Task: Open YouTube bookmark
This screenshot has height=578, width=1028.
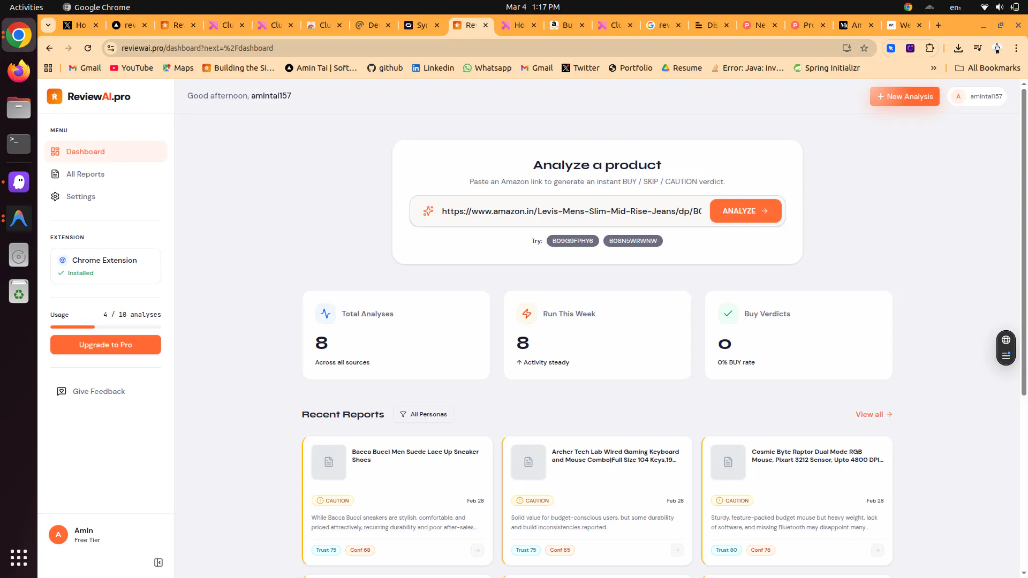Action: 131,68
